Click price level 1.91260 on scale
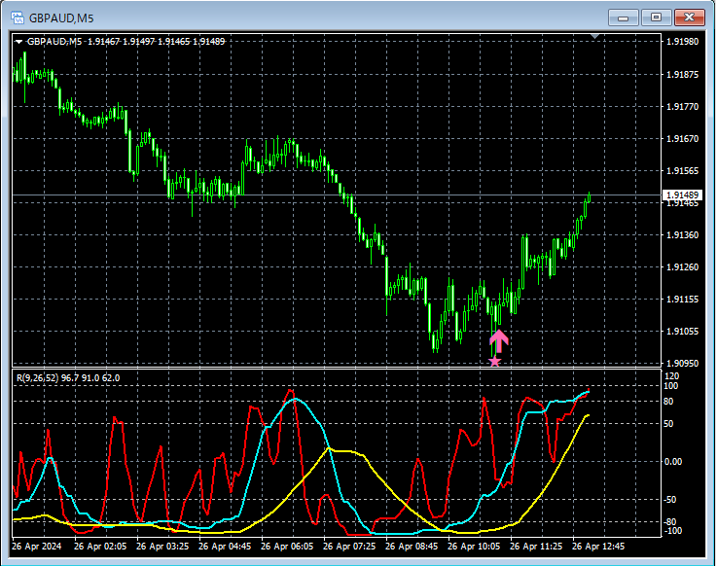Image resolution: width=717 pixels, height=566 pixels. click(x=682, y=267)
